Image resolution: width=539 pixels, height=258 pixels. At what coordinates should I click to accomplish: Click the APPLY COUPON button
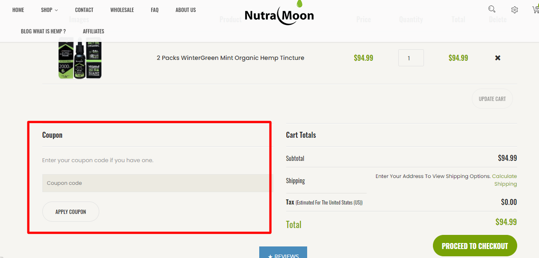point(71,212)
